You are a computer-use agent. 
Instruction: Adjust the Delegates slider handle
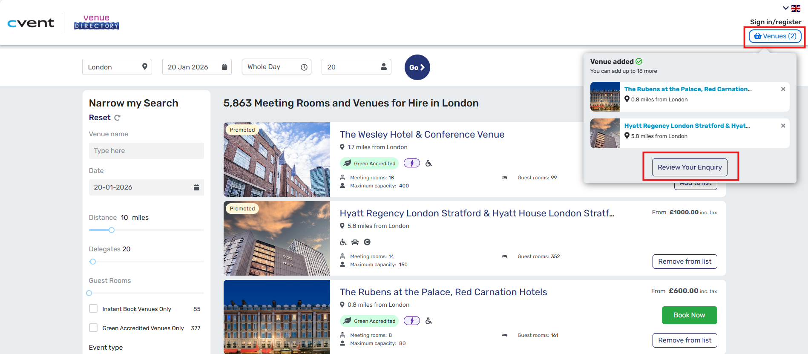(93, 262)
